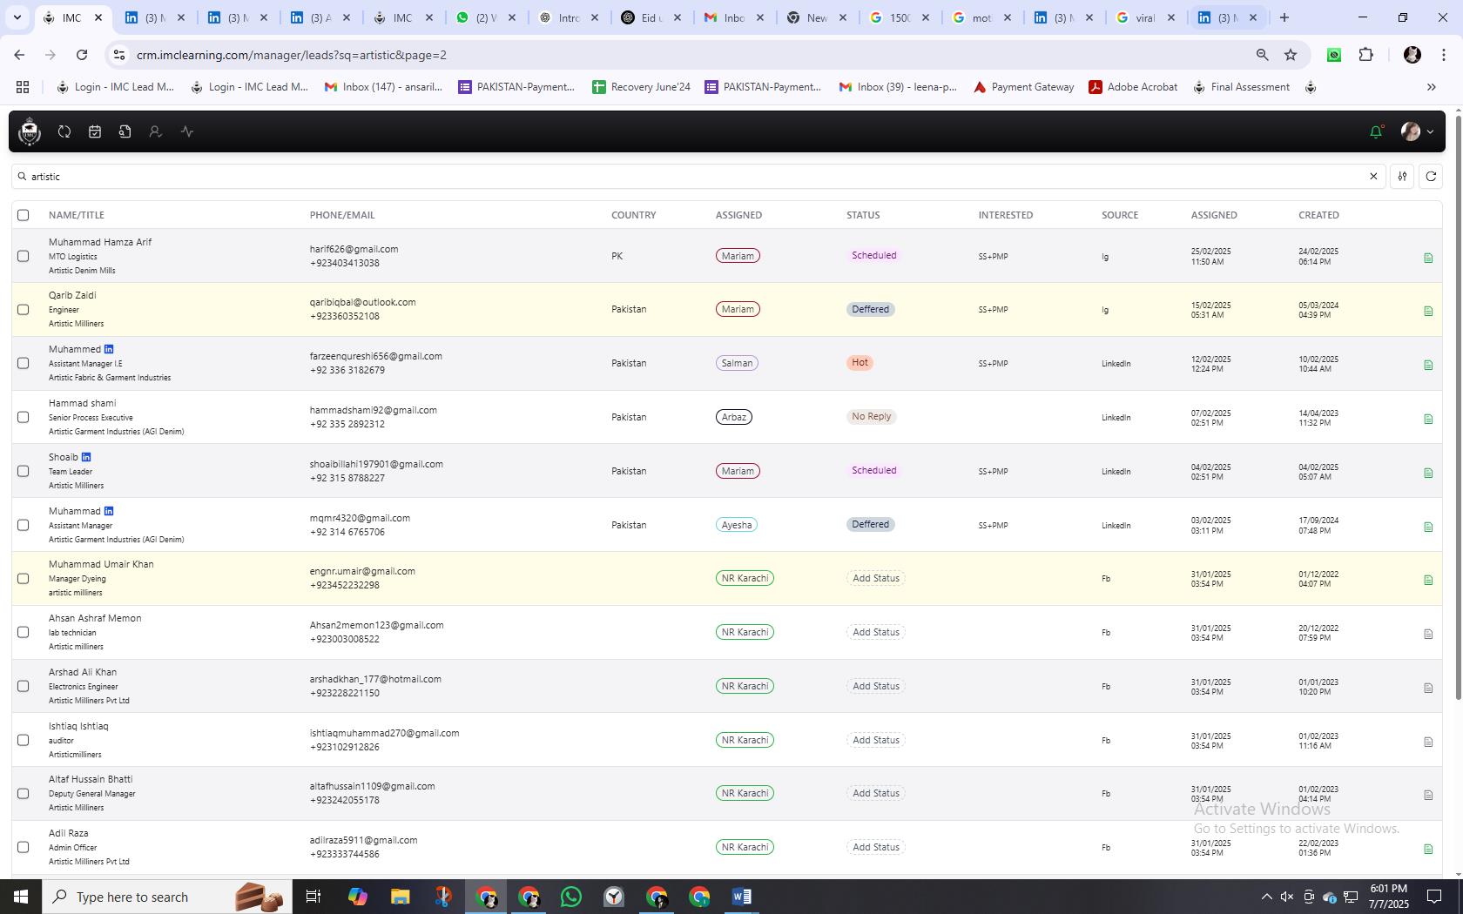Check the box for Qarib Zaidi
Screen dimensions: 1463x914
click(x=24, y=309)
